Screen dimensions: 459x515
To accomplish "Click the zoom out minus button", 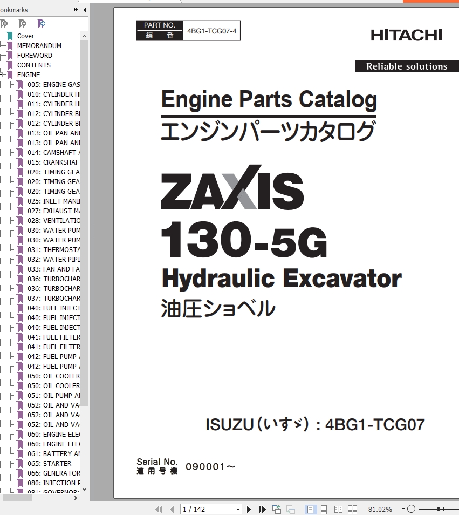I will coord(412,509).
